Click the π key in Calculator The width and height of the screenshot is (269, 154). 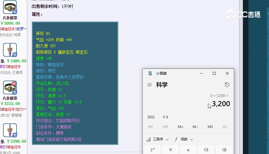pyautogui.click(x=170, y=150)
